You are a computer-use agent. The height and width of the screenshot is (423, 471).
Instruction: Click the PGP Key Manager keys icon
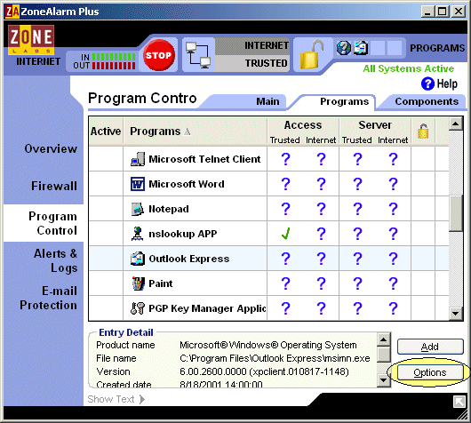click(x=138, y=308)
